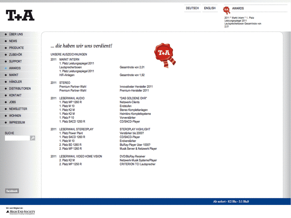Click the red seal icon beside Awards

(227, 9)
